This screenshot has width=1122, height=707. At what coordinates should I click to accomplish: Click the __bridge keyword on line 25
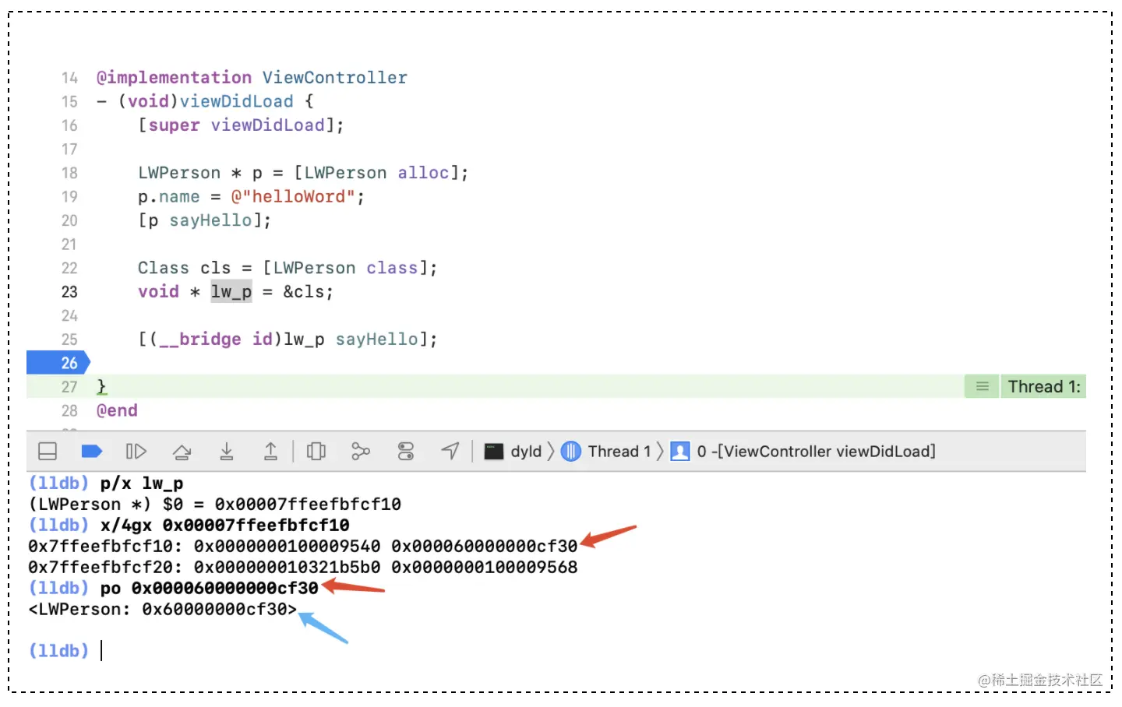pos(199,339)
